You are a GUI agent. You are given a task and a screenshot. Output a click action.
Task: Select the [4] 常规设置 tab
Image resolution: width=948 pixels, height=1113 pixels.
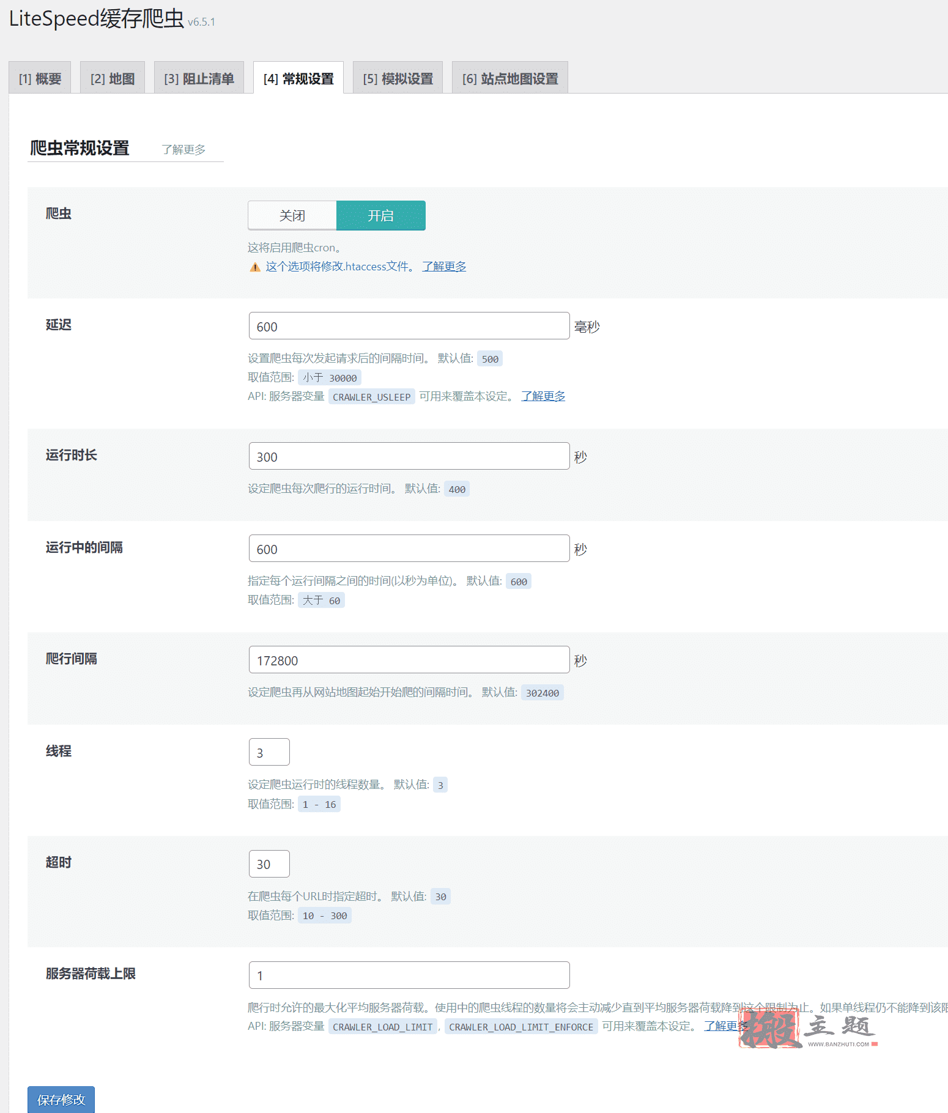pyautogui.click(x=298, y=78)
